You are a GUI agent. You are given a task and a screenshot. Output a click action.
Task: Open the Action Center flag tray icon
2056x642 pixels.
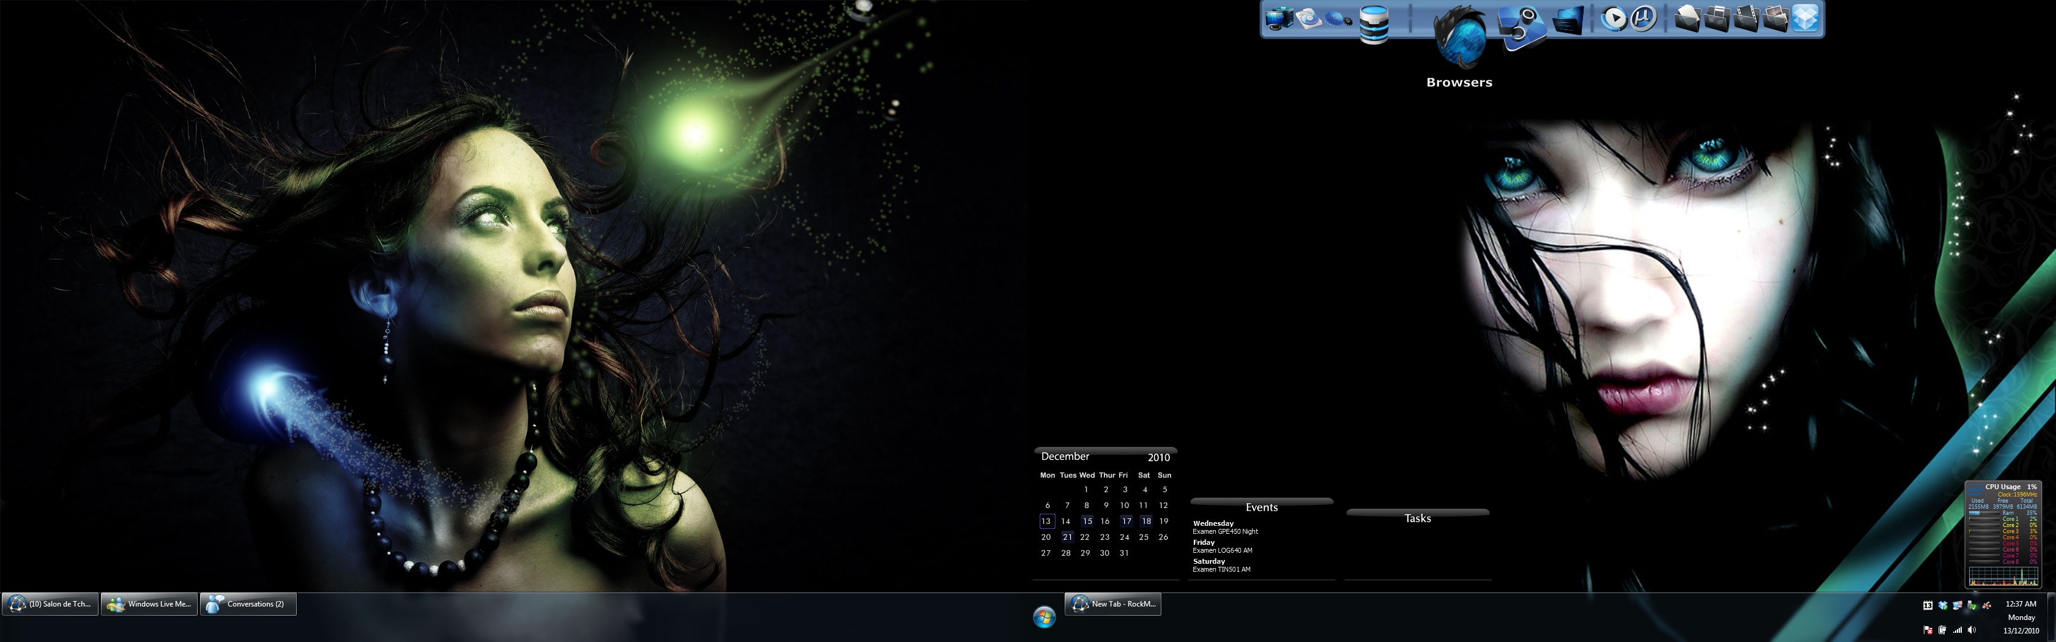pyautogui.click(x=1928, y=630)
